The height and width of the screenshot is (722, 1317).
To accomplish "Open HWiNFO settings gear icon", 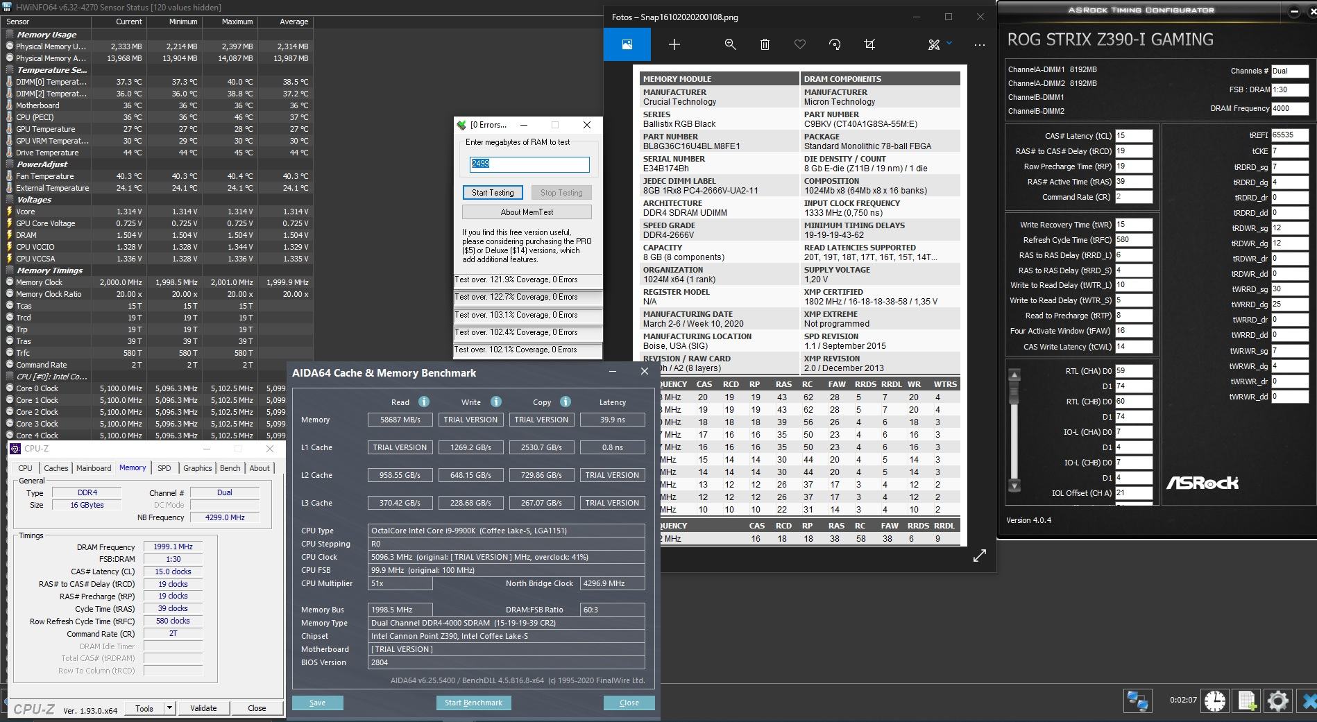I will [x=1278, y=700].
